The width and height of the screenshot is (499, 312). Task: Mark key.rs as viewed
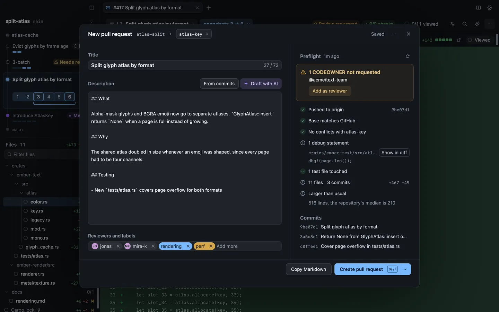tap(26, 211)
